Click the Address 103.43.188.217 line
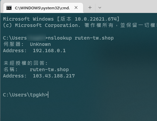157x121 pixels. pos(39,76)
